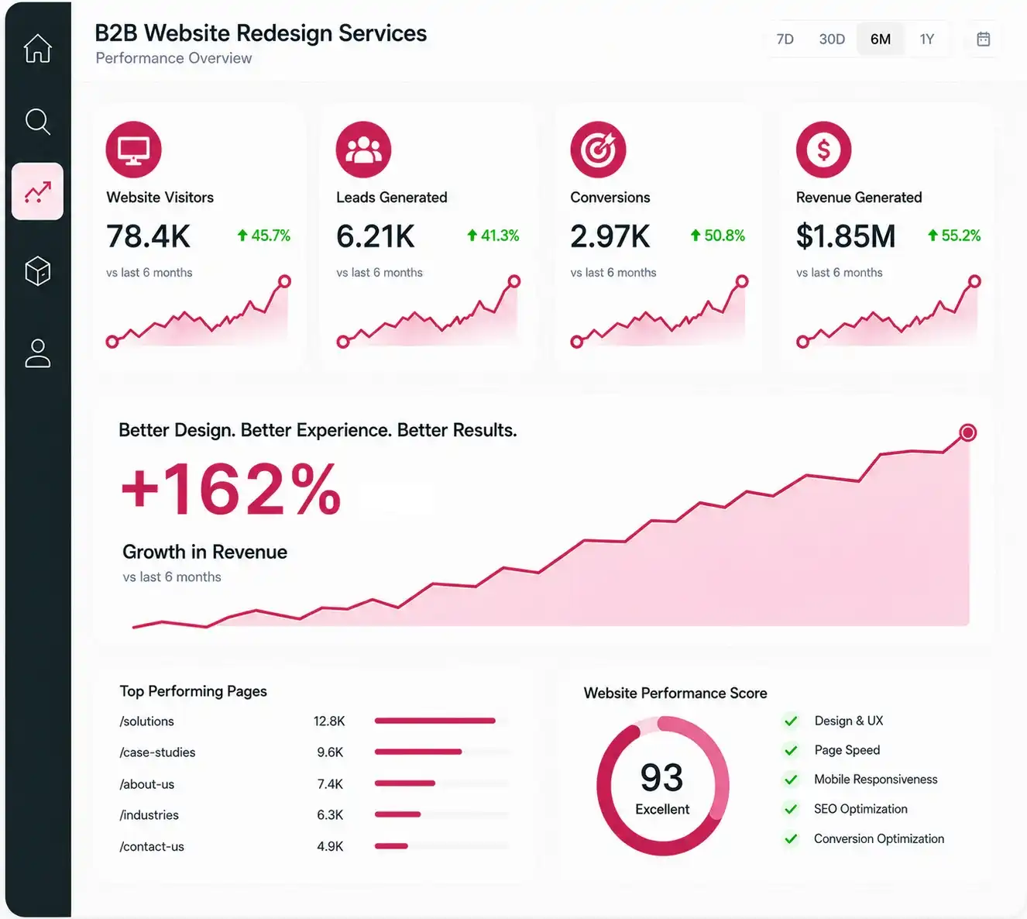Click the Website Visitors monitor icon
Screen dimensions: 1027x919
(x=134, y=150)
